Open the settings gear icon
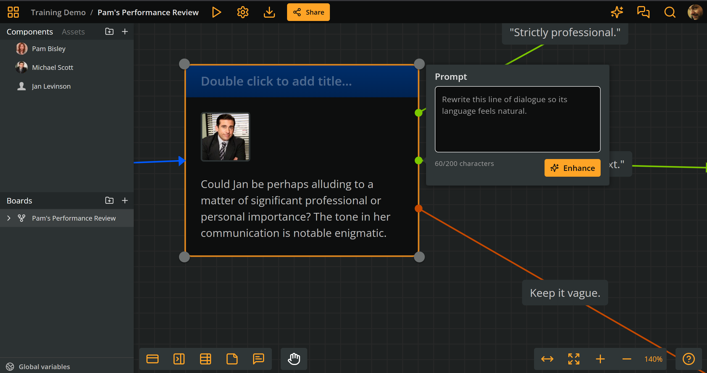Image resolution: width=707 pixels, height=373 pixels. coord(243,12)
